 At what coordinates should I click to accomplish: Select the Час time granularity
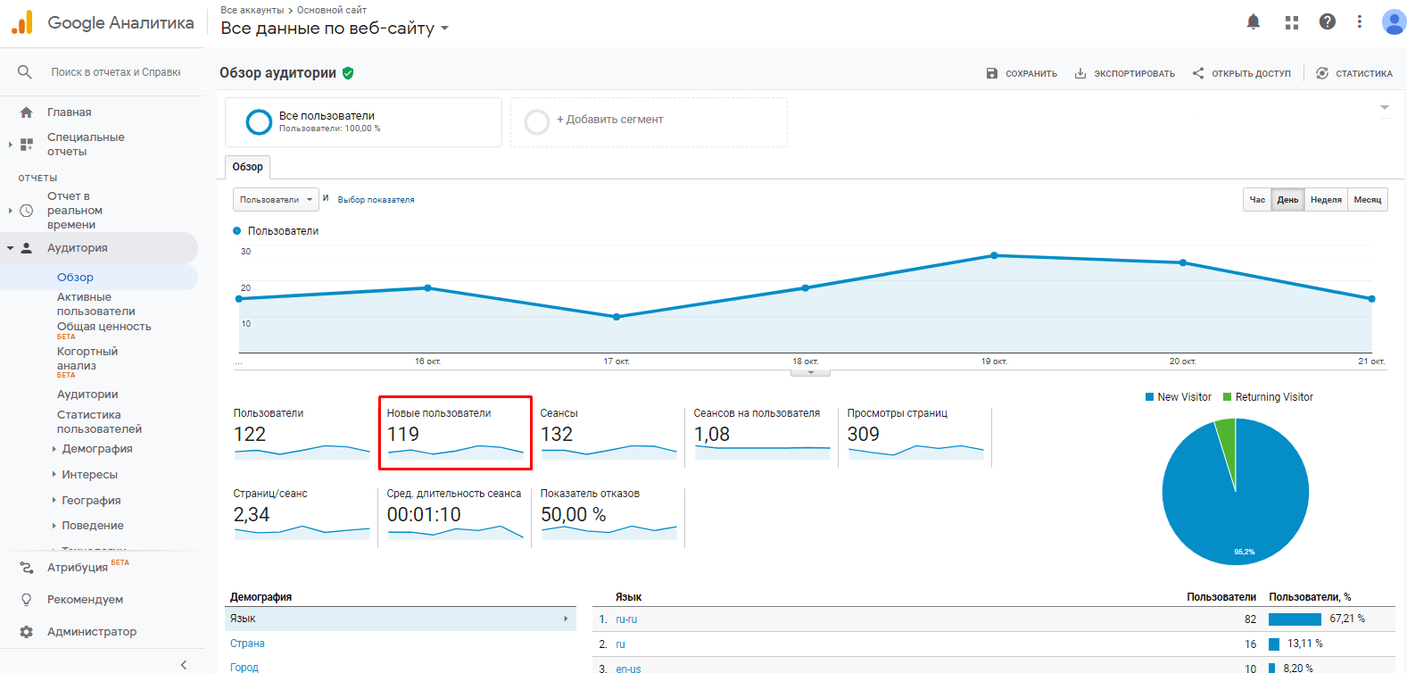[x=1257, y=200]
